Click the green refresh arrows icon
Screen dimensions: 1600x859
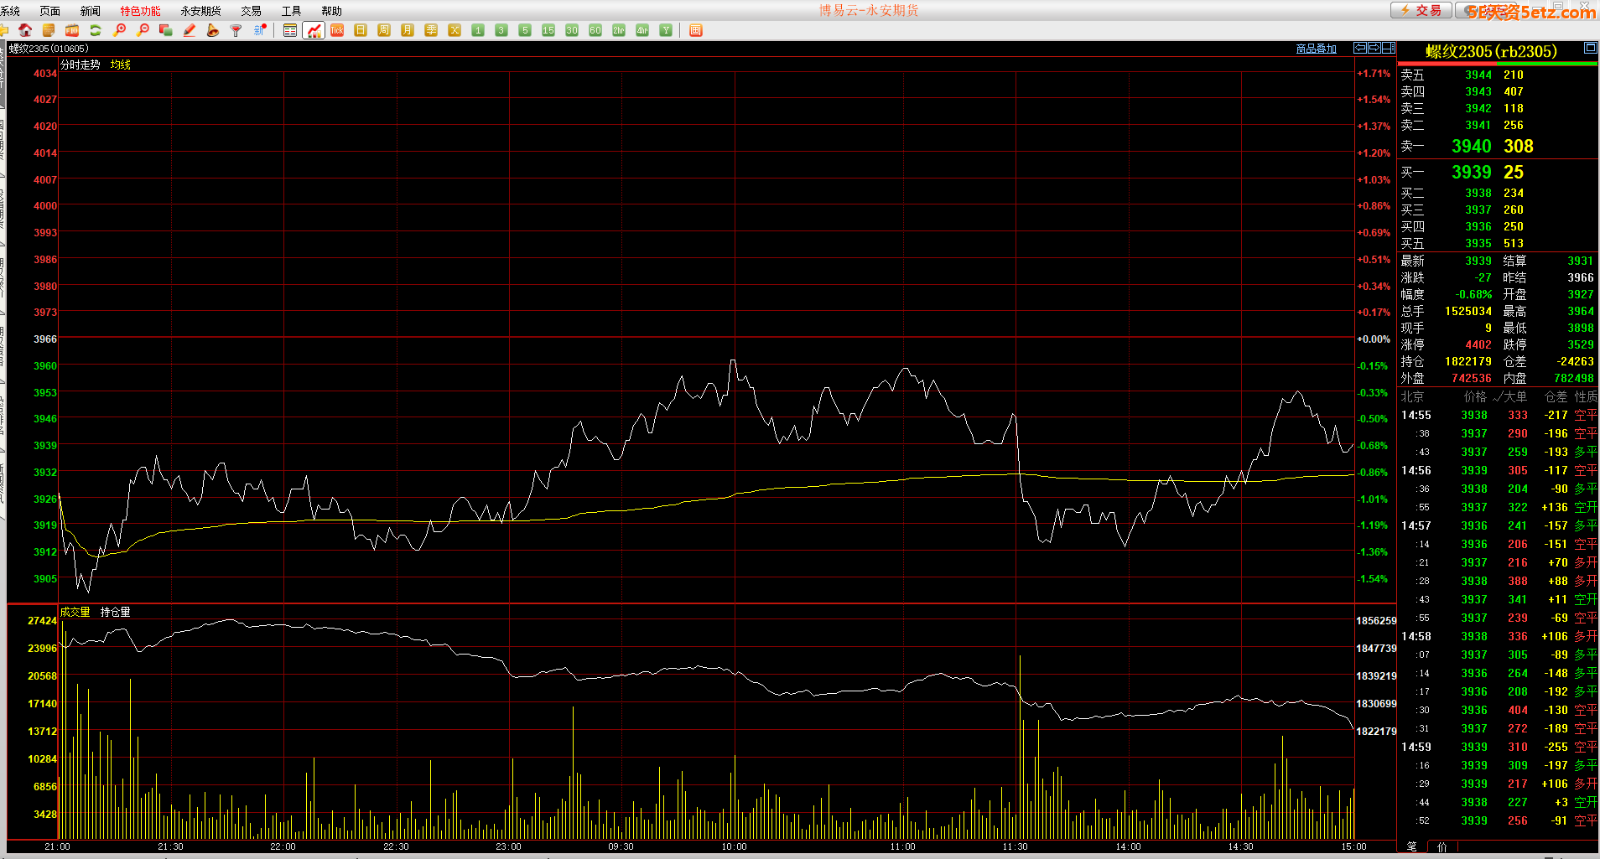coord(96,30)
